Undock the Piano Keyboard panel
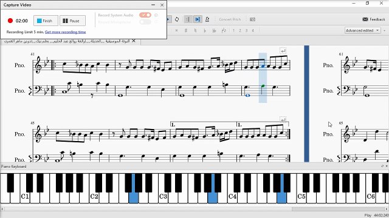The height and width of the screenshot is (218, 389). point(382,166)
